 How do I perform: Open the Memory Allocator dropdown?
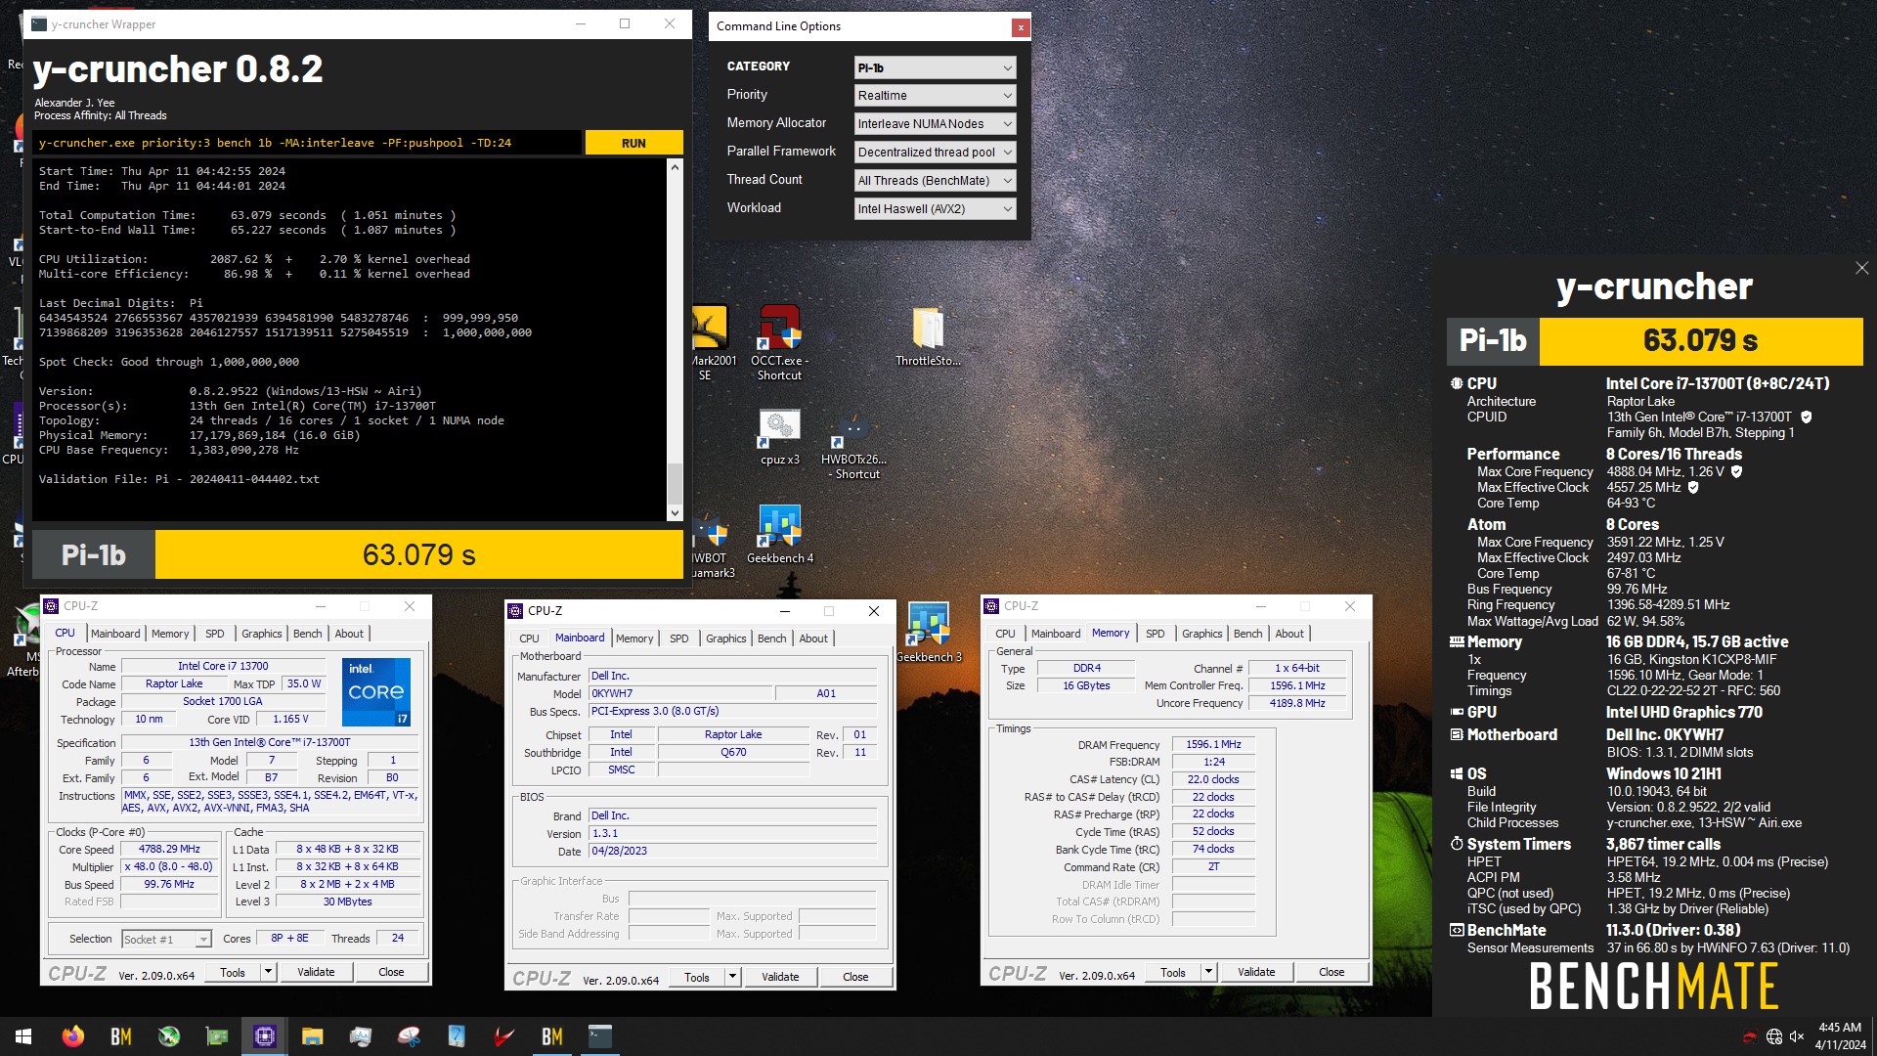(935, 124)
